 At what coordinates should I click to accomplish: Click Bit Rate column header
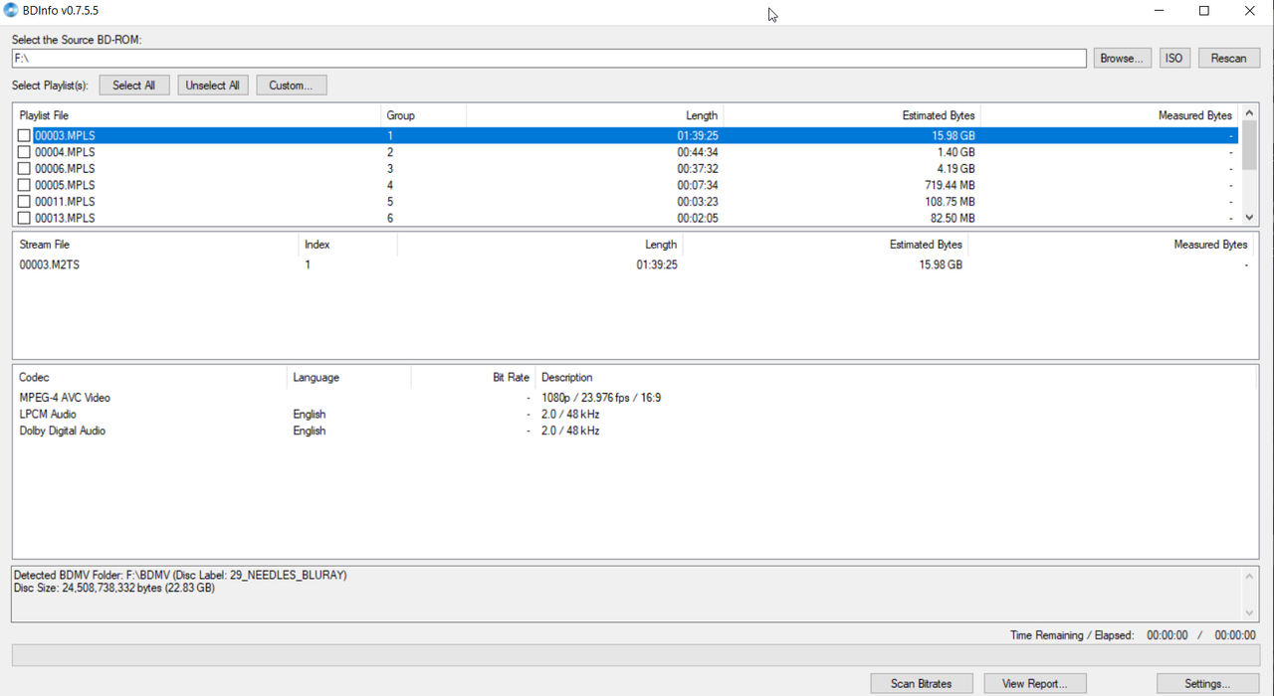(473, 378)
